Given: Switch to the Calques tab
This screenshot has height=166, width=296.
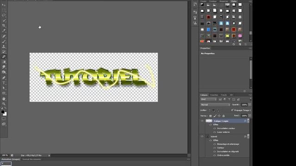Looking at the screenshot, I should (204, 95).
